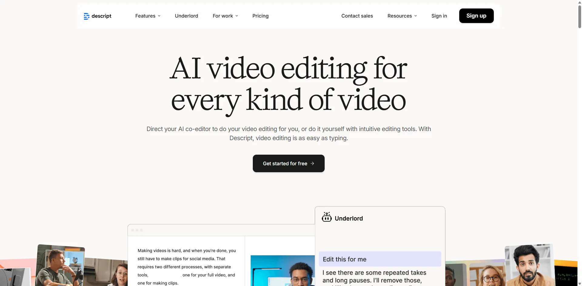The width and height of the screenshot is (582, 286).
Task: Click the Underlord robot icon in panel
Action: (x=326, y=217)
